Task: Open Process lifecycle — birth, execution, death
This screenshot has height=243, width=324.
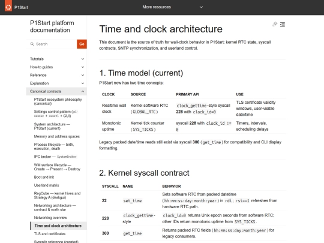Action: tap(54, 146)
